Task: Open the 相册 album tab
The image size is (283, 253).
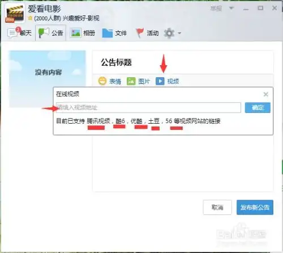Action: pos(83,33)
